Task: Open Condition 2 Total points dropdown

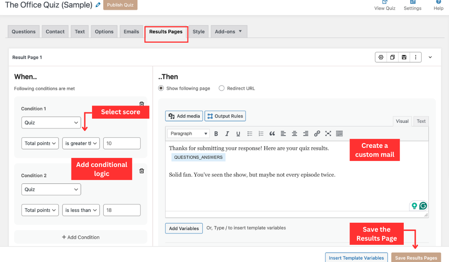Action: click(x=40, y=210)
